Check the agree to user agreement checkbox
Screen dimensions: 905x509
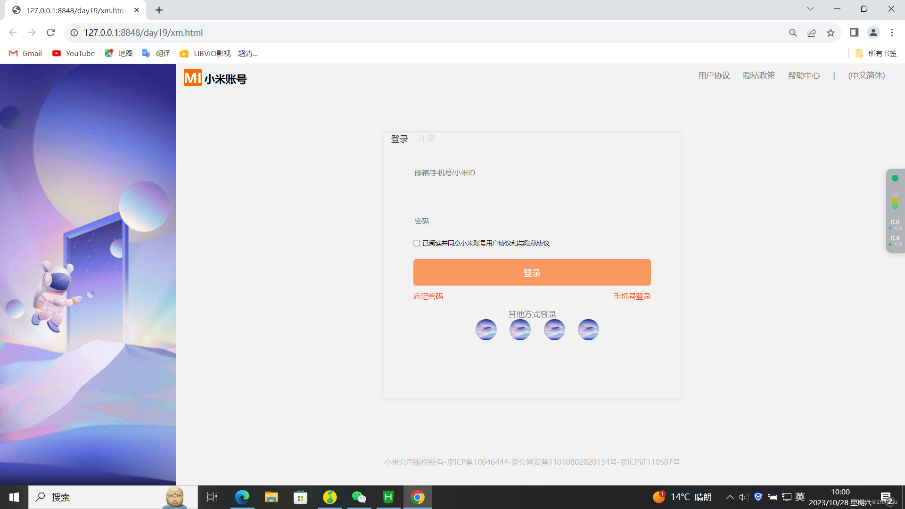click(x=417, y=243)
